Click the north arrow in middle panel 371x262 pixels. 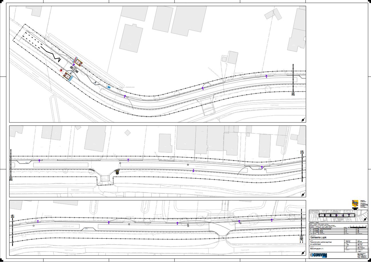click(x=303, y=194)
